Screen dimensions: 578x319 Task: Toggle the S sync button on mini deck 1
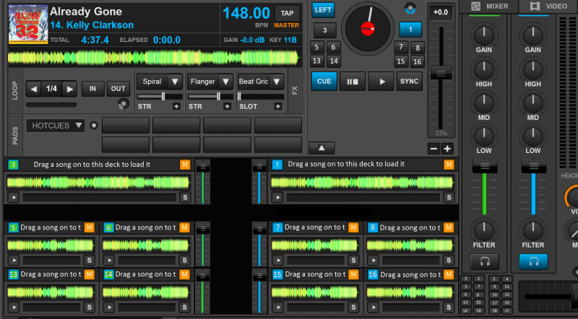tap(449, 198)
